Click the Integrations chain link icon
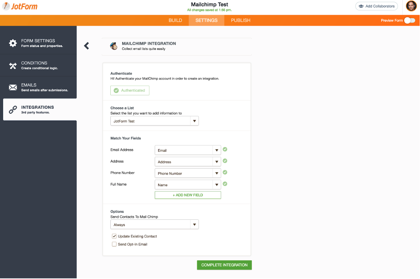Viewport: 420px width, 279px height. [13, 110]
